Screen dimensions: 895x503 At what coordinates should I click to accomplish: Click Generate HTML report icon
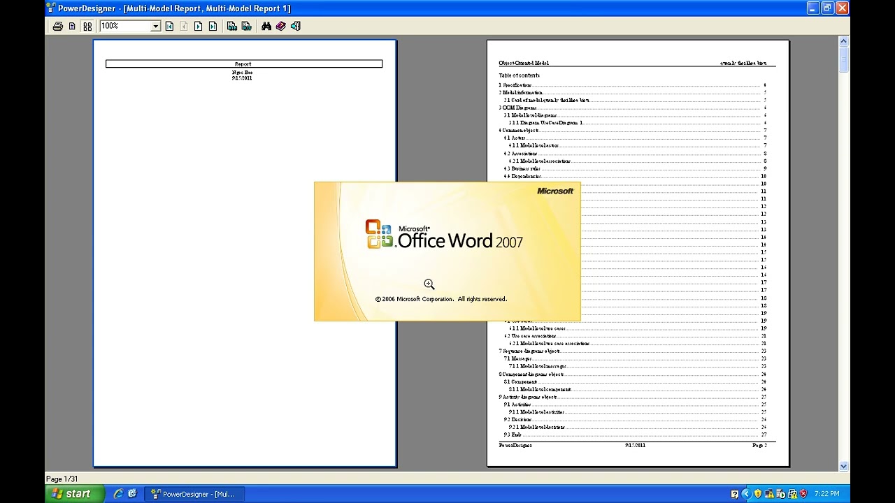231,27
